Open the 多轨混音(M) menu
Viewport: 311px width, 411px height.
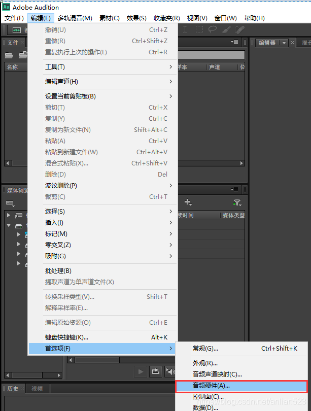click(x=75, y=18)
